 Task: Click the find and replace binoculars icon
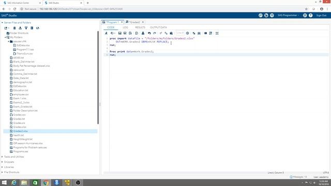tap(199, 33)
